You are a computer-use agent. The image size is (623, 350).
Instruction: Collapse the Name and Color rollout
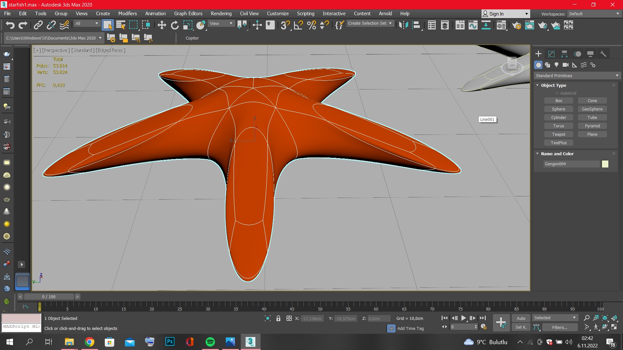537,154
